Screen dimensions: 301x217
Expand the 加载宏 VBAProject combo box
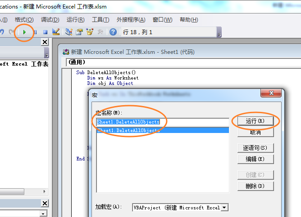(225, 208)
